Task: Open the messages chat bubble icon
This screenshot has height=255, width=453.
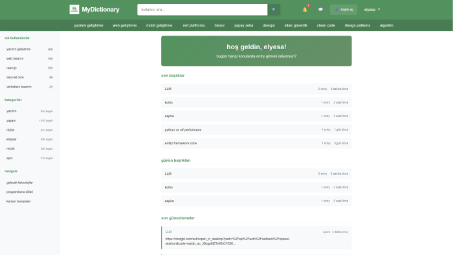Action: 320,10
